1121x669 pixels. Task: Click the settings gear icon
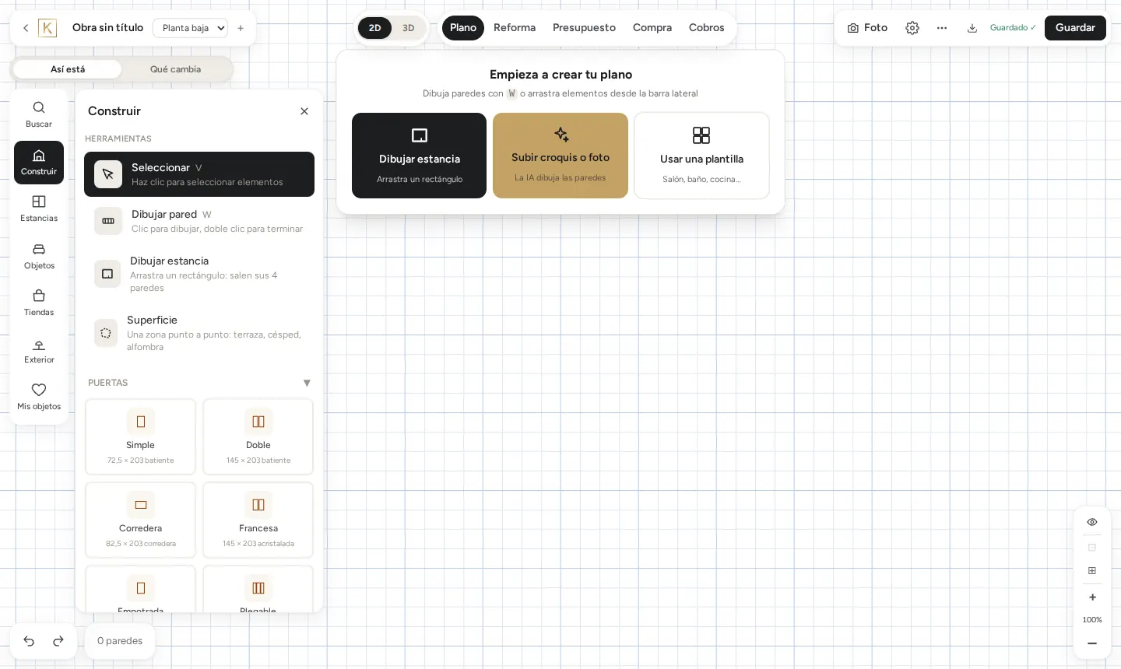click(912, 28)
